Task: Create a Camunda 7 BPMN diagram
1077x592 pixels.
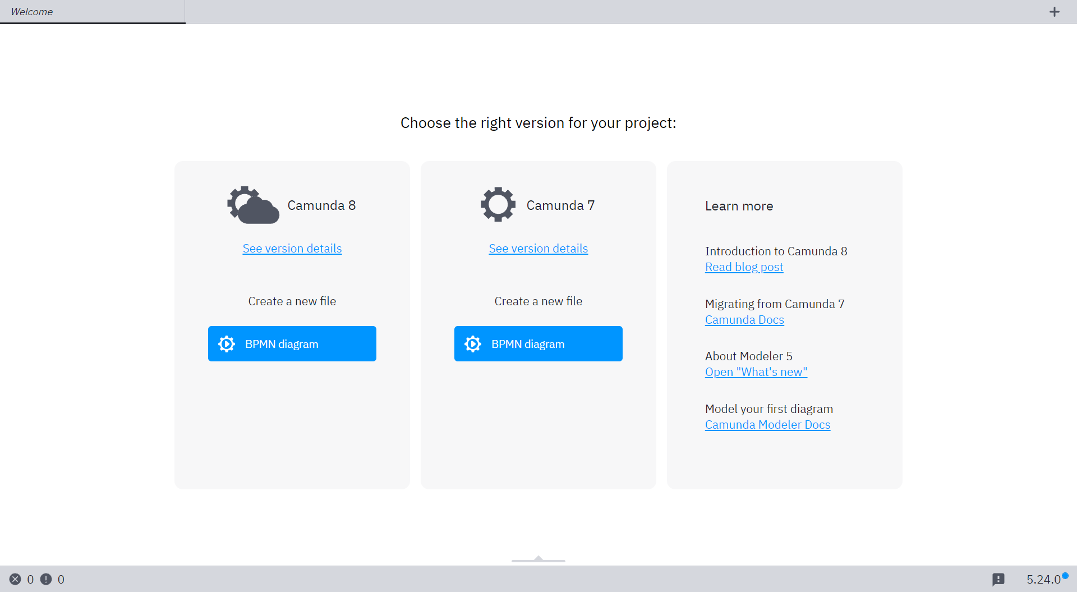Action: coord(538,344)
